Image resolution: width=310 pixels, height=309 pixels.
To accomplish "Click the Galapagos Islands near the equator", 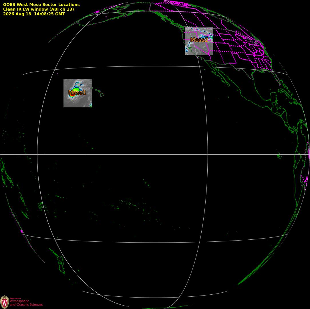I will pyautogui.click(x=279, y=156).
